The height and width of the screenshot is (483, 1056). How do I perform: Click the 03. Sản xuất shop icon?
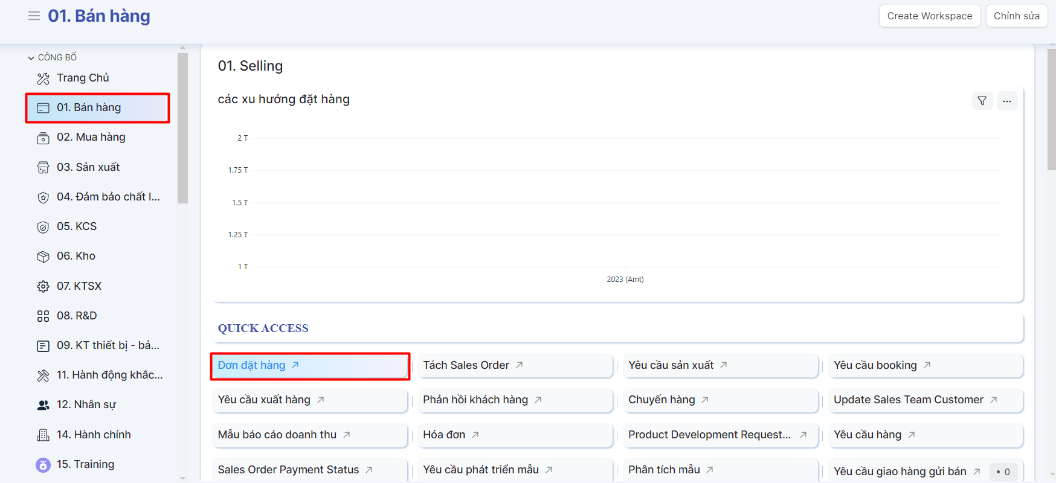coord(43,168)
